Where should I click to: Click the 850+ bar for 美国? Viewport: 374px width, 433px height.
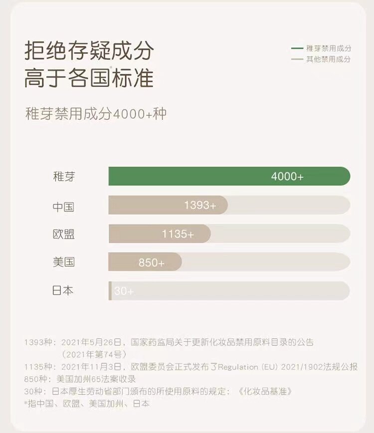(145, 262)
